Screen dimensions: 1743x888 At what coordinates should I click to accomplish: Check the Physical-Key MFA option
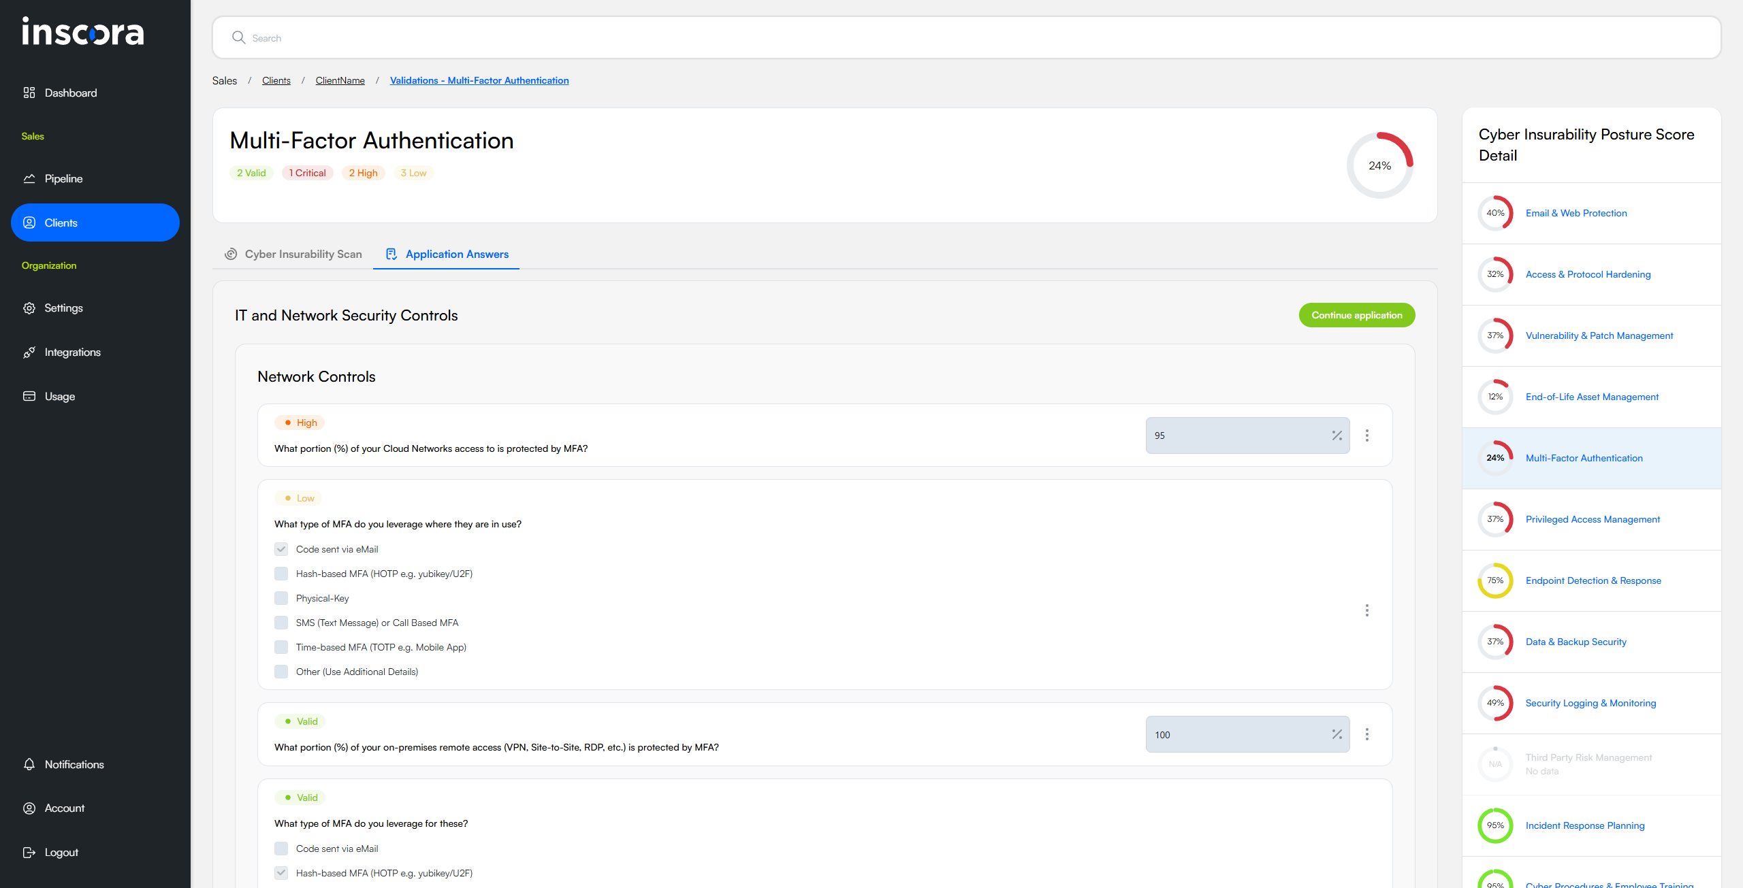(x=281, y=598)
